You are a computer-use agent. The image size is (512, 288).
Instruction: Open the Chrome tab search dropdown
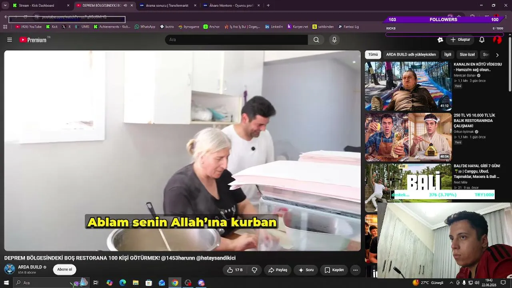(x=5, y=6)
